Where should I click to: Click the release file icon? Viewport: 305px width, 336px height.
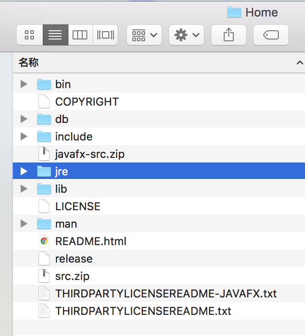click(44, 258)
